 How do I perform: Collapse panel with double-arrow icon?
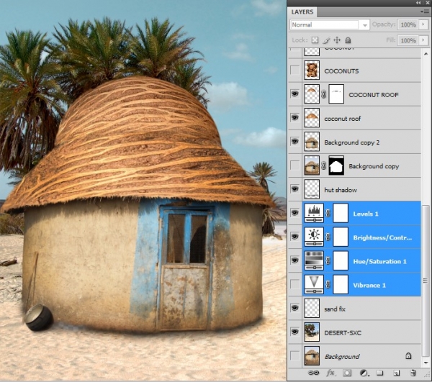click(418, 2)
